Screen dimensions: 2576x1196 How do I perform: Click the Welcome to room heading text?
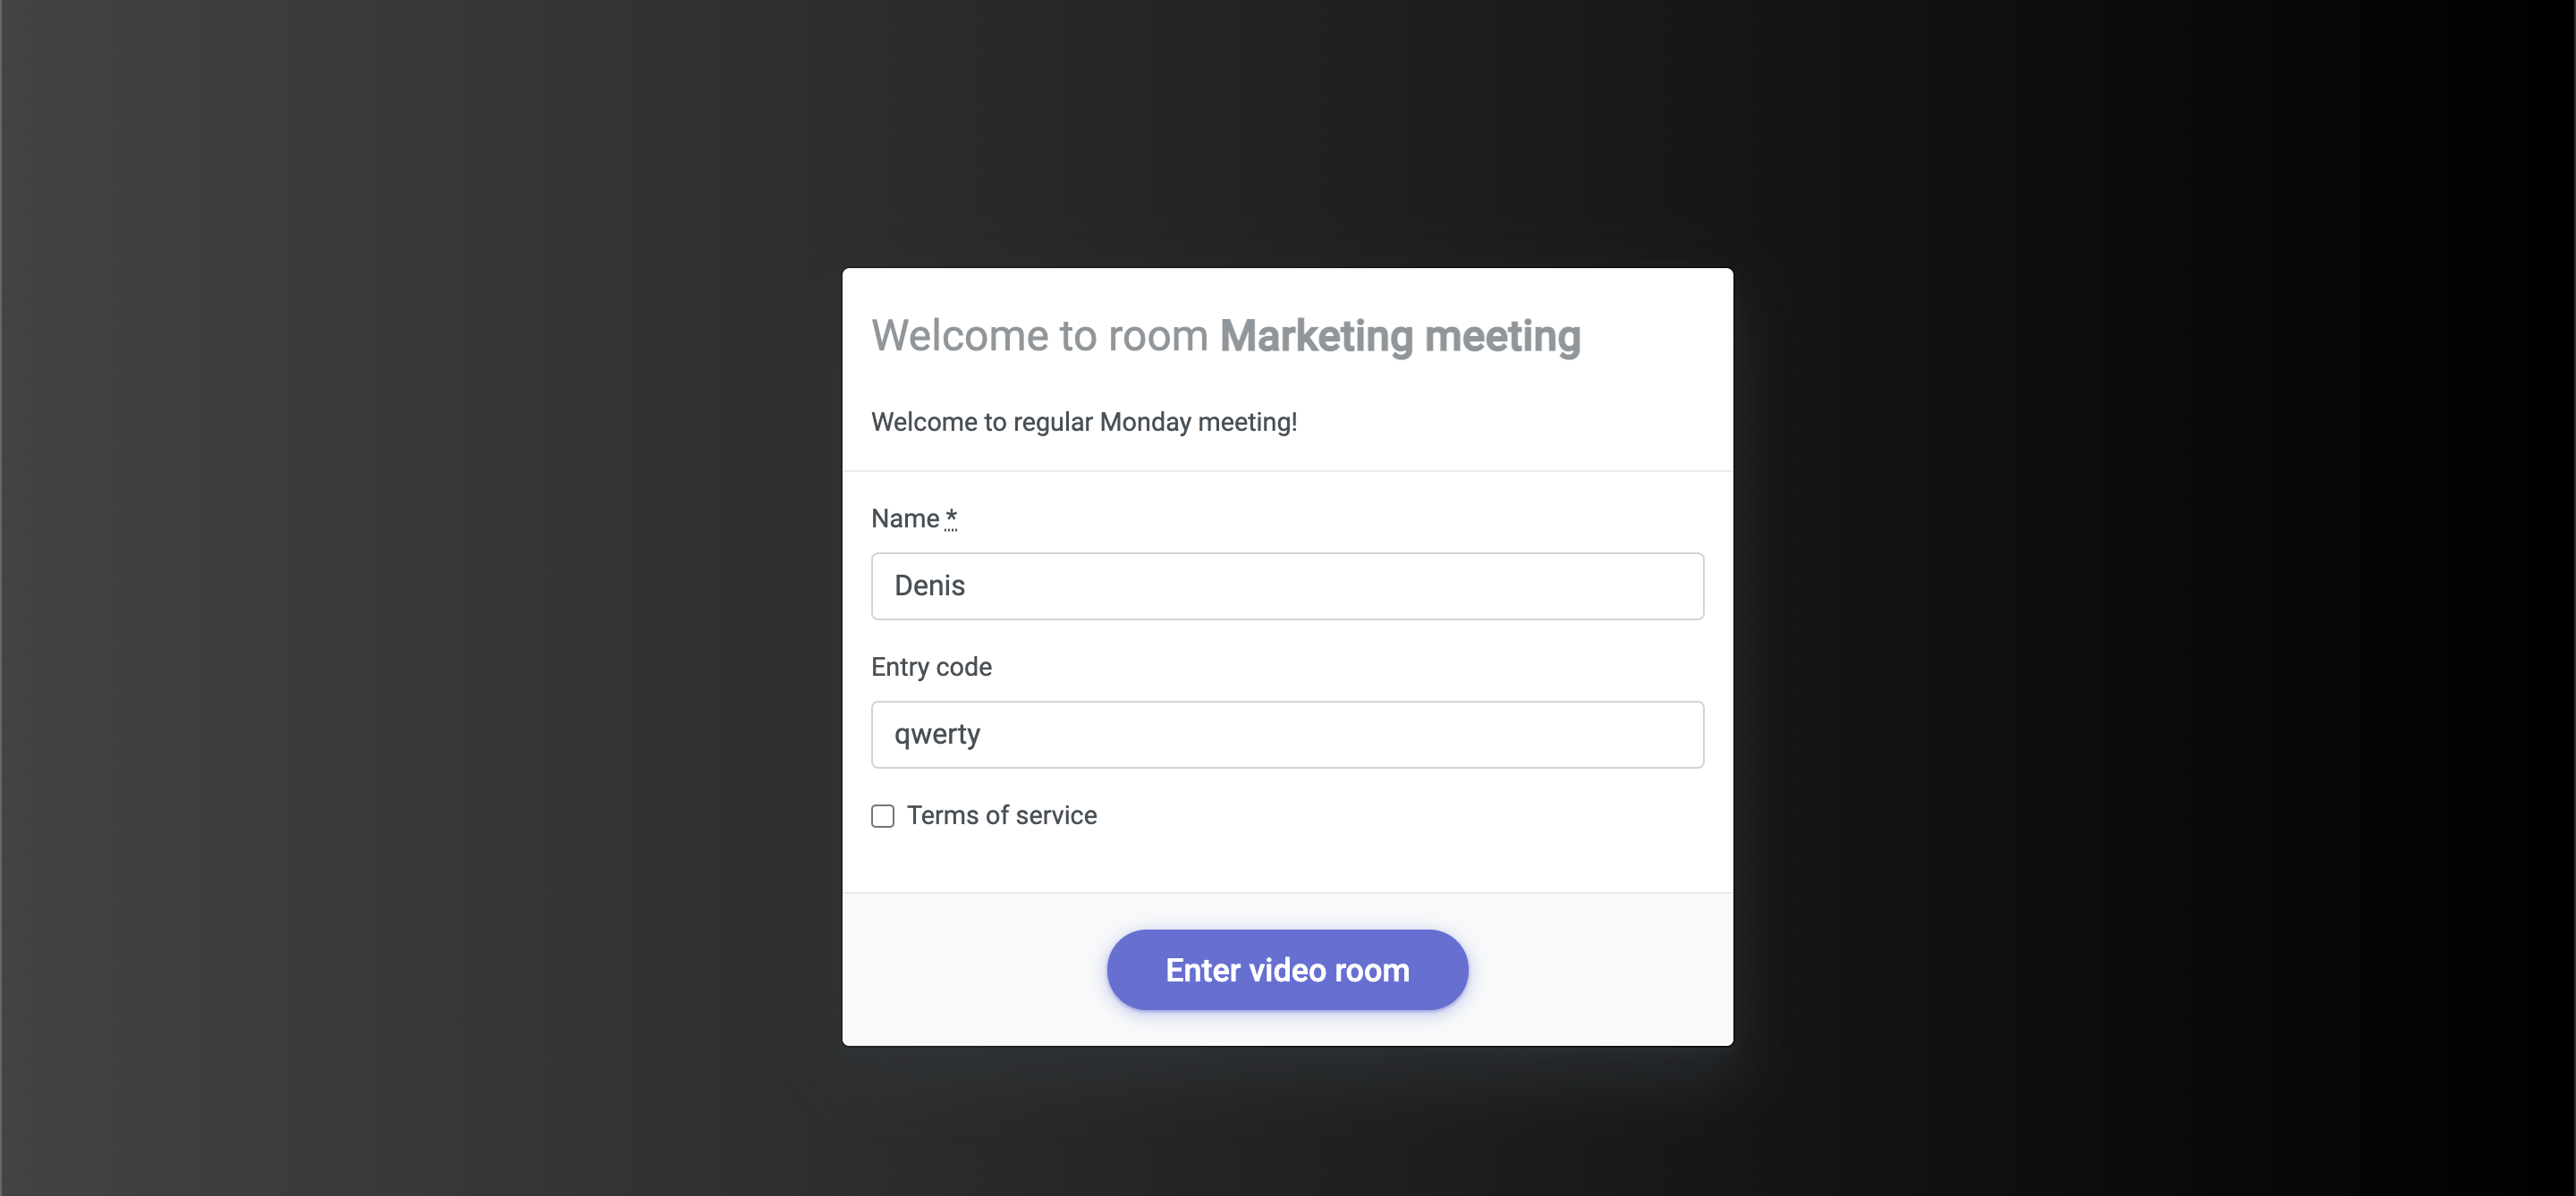coord(1040,336)
